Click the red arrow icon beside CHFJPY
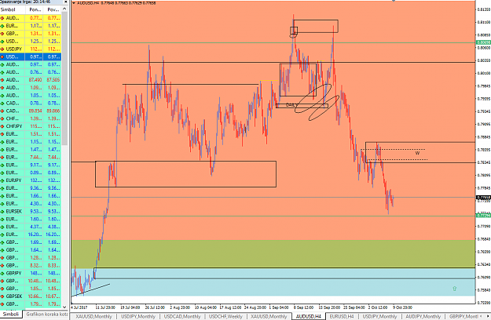The image size is (491, 320). (2, 126)
